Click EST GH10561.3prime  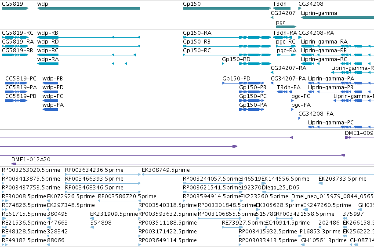(302, 245)
